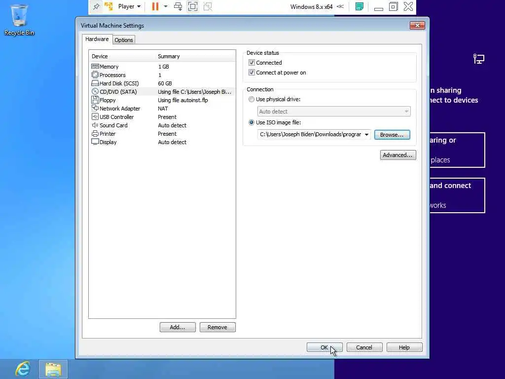The width and height of the screenshot is (505, 379).
Task: Click 'NAT' network summary text
Action: (163, 109)
